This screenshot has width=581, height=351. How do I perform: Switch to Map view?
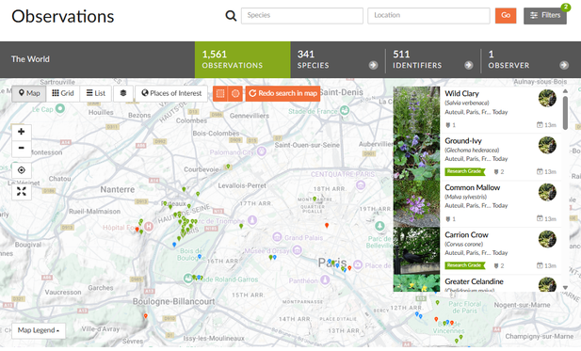click(x=29, y=93)
